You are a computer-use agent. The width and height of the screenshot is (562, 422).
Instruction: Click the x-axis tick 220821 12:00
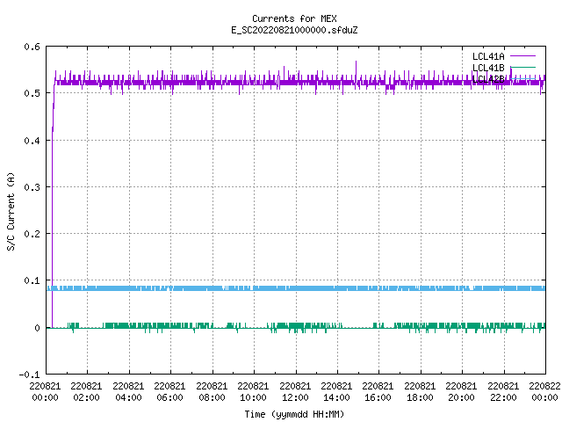(295, 392)
